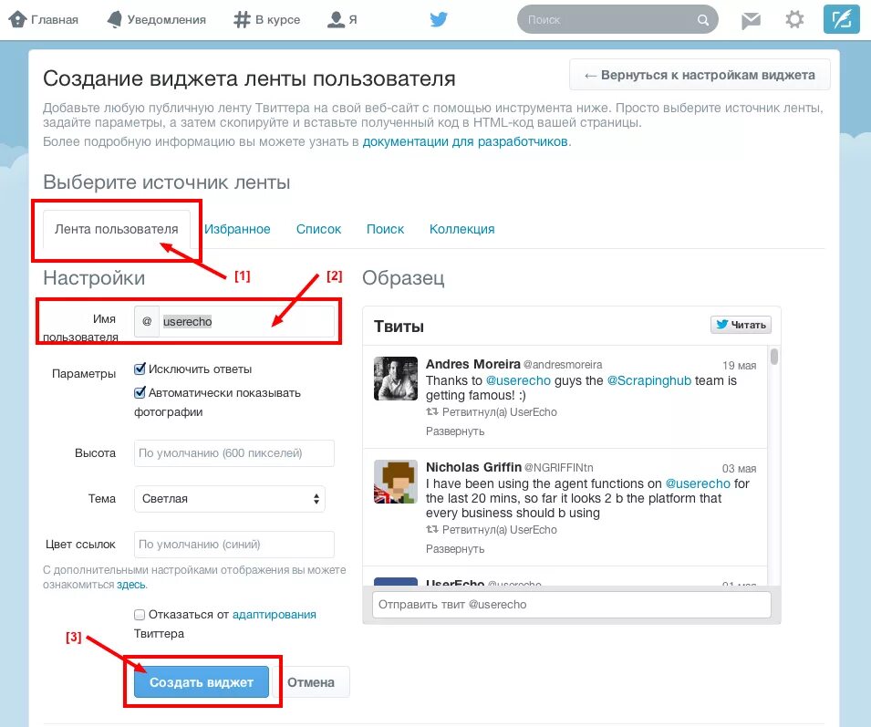Open @Scrapinghub mention link
This screenshot has height=727, width=871.
coord(648,380)
